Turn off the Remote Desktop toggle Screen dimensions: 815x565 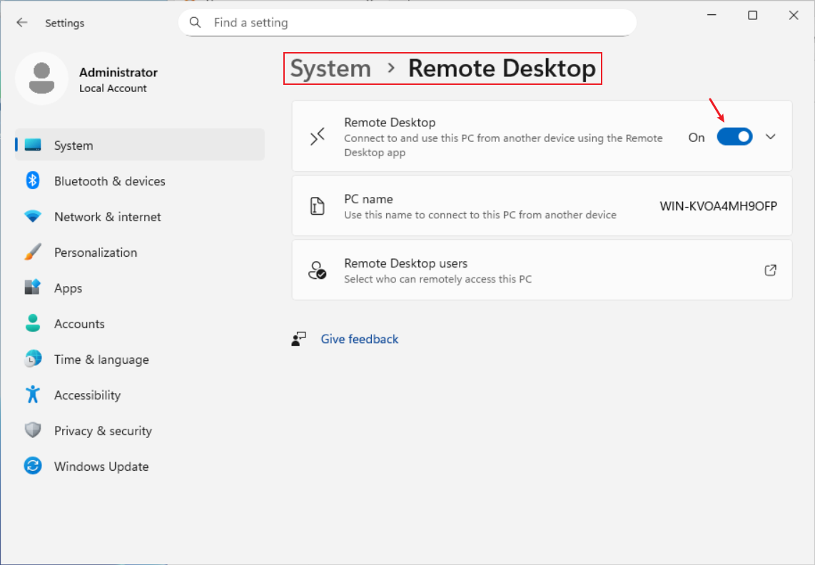[734, 137]
